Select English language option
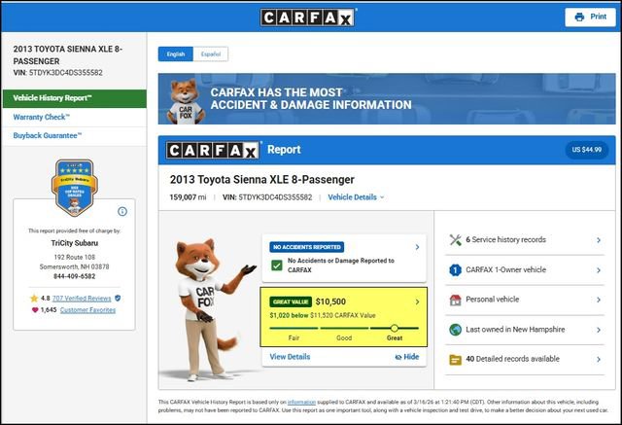 point(176,54)
